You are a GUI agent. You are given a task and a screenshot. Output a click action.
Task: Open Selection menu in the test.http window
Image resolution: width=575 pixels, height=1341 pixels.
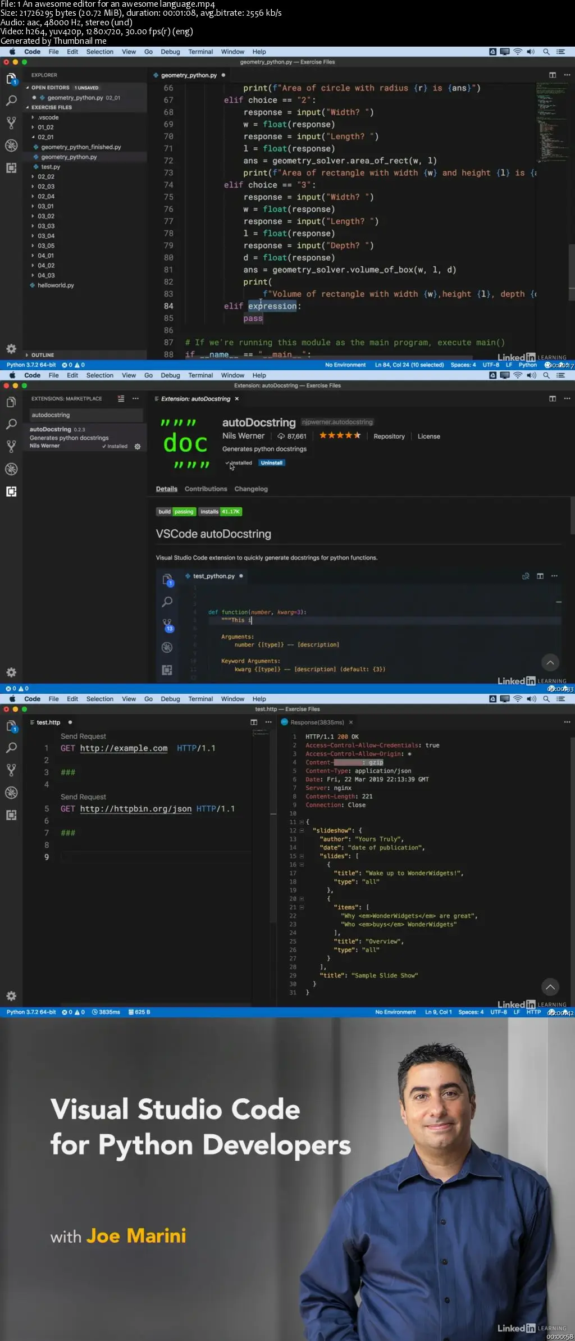[100, 699]
